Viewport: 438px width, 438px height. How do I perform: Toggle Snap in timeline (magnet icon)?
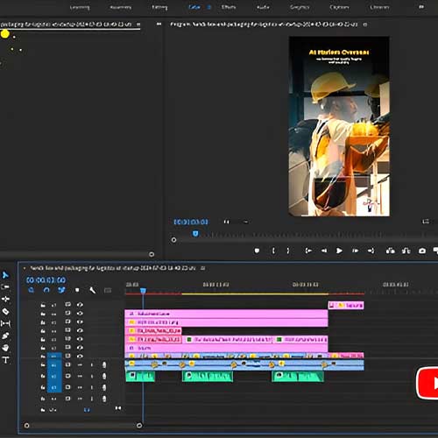point(46,290)
